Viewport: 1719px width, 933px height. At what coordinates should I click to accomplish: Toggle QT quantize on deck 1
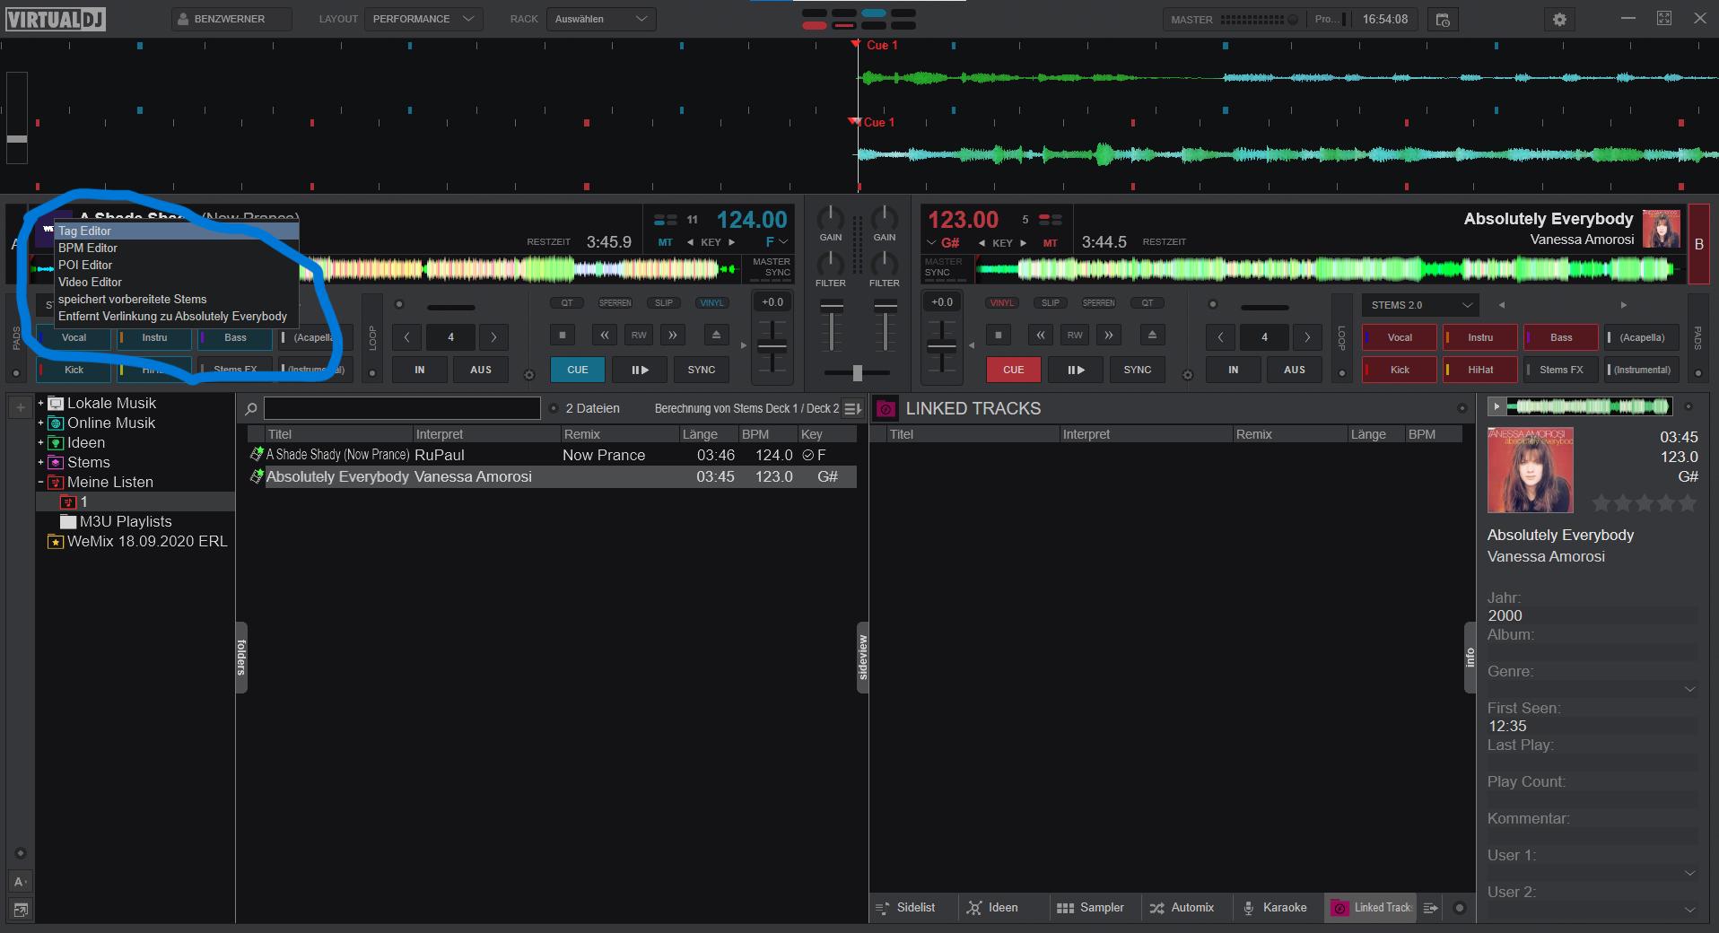tap(567, 303)
